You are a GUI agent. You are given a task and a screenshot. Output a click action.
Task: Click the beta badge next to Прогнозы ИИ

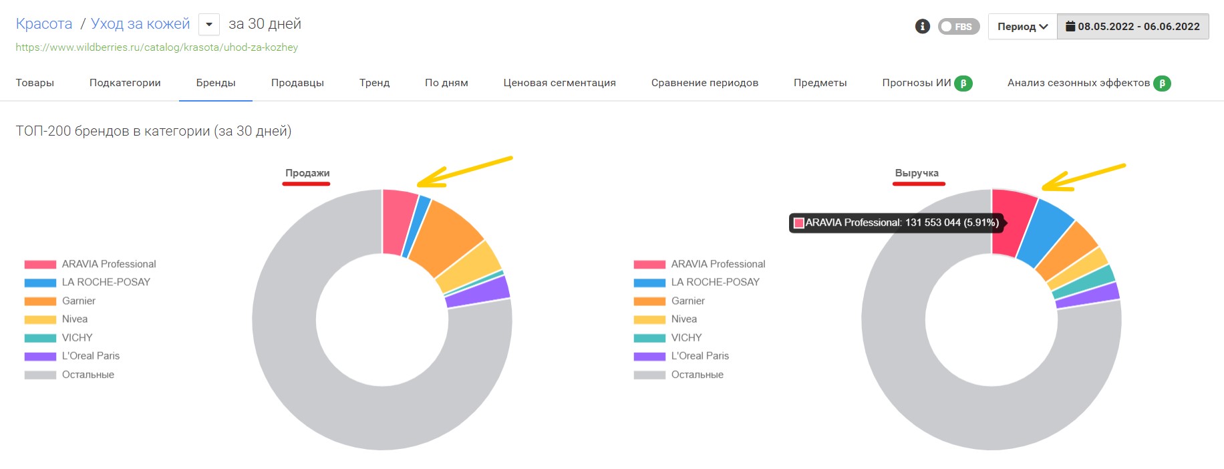pos(963,84)
